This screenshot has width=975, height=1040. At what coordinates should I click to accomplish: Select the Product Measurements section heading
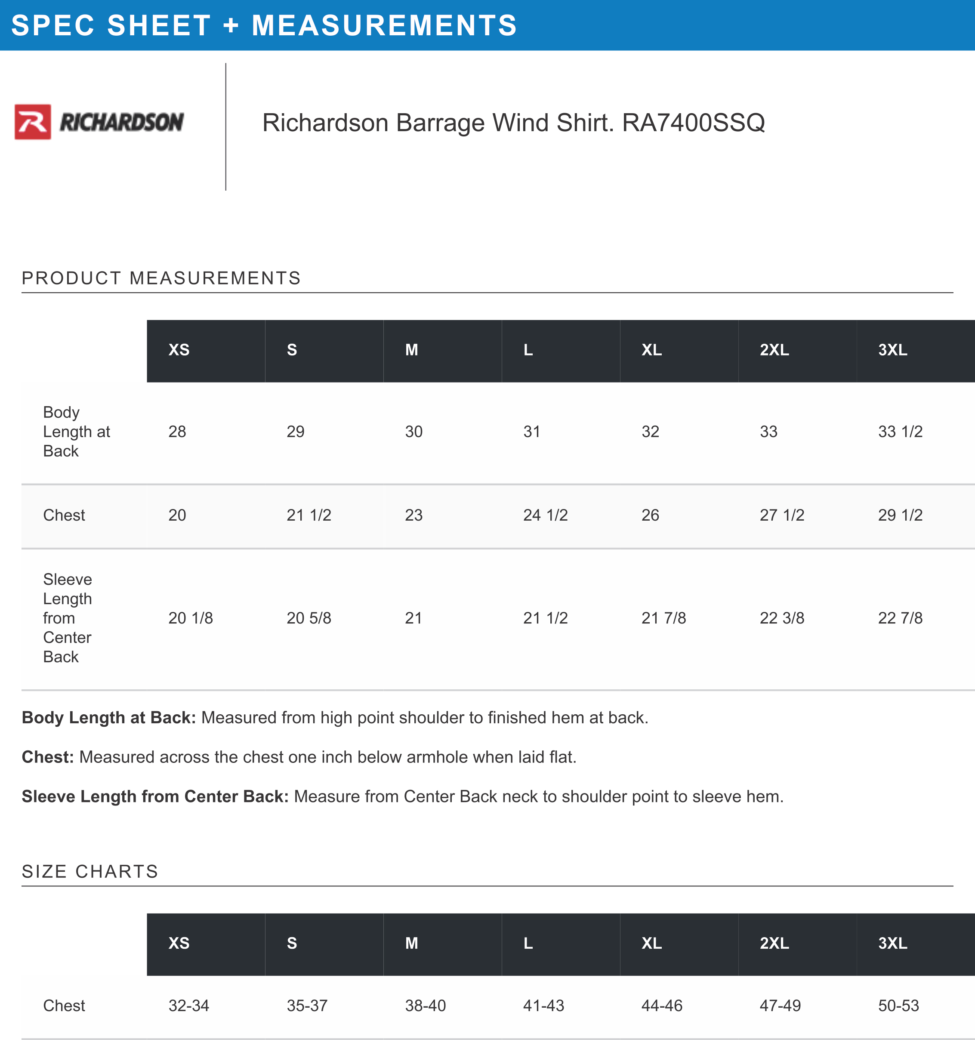161,278
